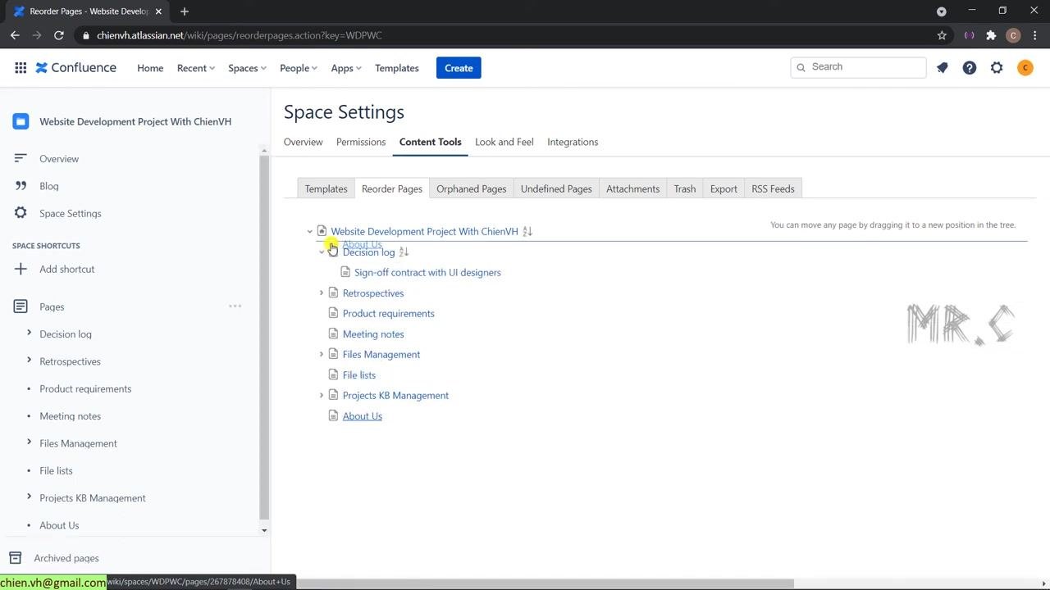Open the Trash sub-tab
This screenshot has width=1050, height=590.
click(685, 188)
